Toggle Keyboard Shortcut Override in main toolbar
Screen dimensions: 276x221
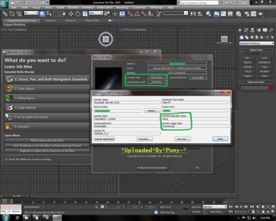(122, 14)
